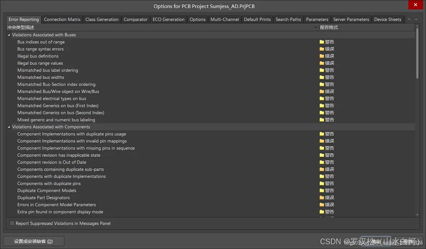Viewport: 426px width, 249px height.
Task: Click folder icon for Mixed generic and numeric labeling
Action: [x=322, y=119]
